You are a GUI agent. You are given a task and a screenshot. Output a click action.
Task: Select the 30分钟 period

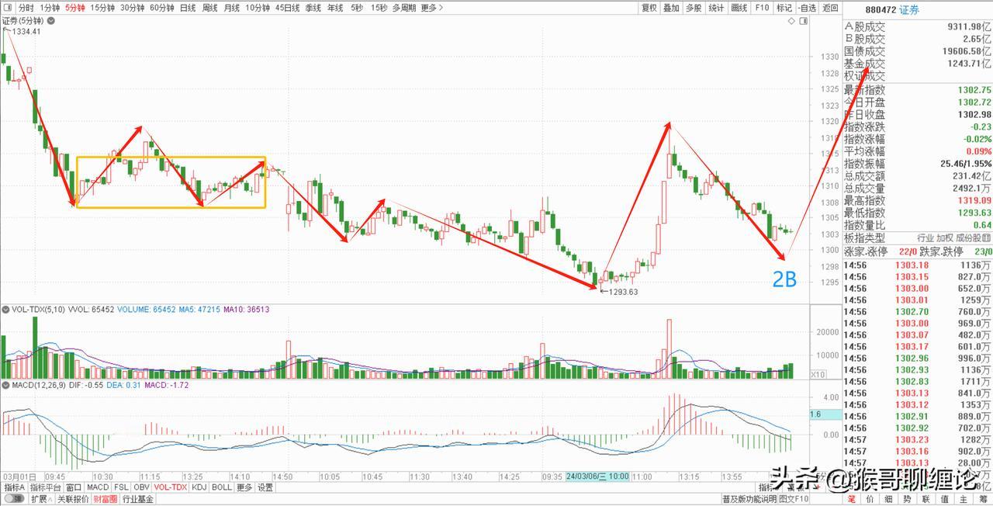[x=133, y=8]
